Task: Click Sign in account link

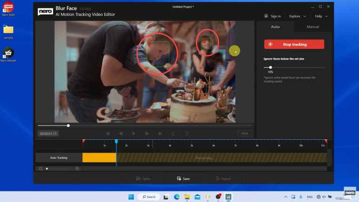Action: (x=273, y=16)
